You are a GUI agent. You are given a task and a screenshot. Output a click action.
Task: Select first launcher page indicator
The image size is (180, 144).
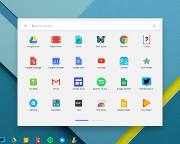[82, 120]
